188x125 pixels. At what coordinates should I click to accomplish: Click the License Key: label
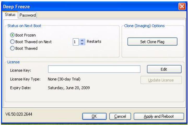(x=21, y=70)
